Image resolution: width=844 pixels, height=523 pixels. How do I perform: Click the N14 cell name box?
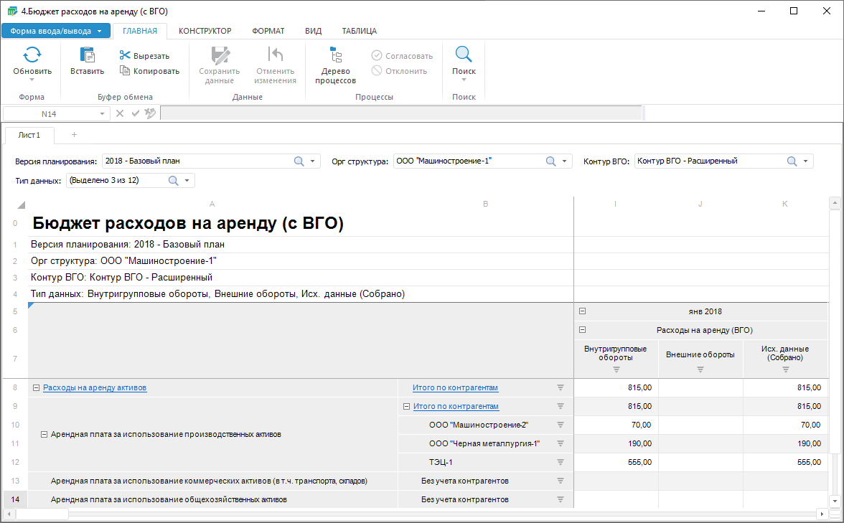(49, 113)
